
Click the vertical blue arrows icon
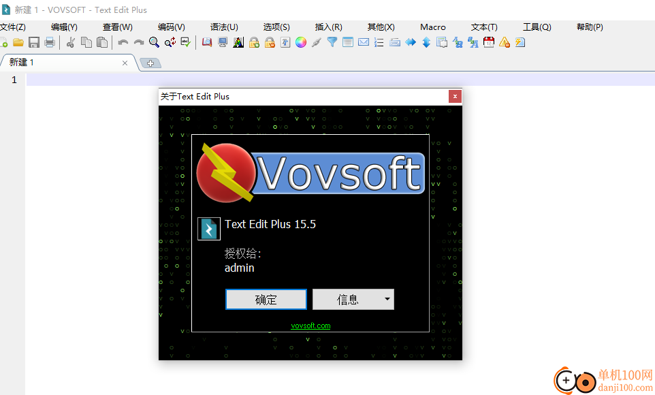pyautogui.click(x=426, y=43)
